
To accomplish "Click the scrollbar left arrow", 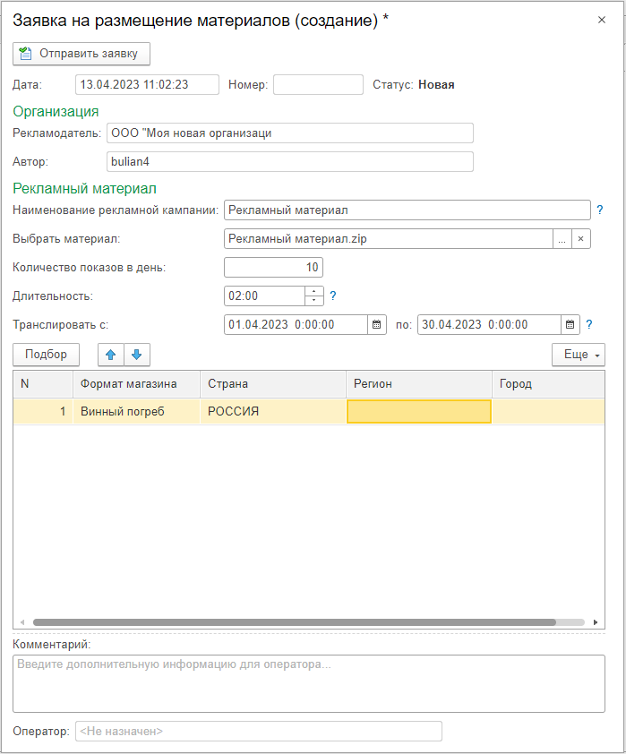I will click(x=22, y=622).
